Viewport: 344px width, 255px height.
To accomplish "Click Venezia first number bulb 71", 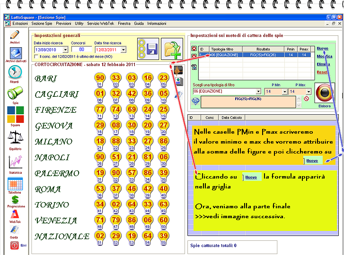I will click(100, 222).
